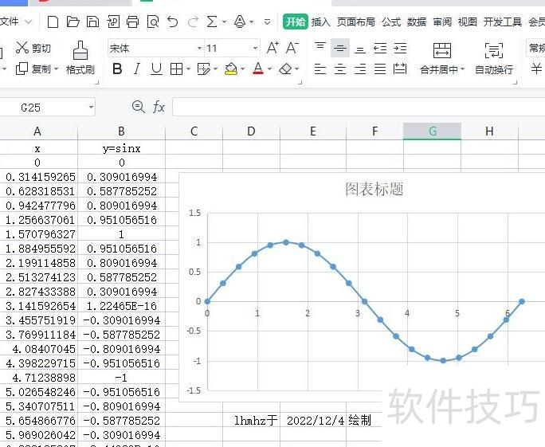Expand the Name Box dropdown arrow
This screenshot has height=447, width=545.
point(92,107)
